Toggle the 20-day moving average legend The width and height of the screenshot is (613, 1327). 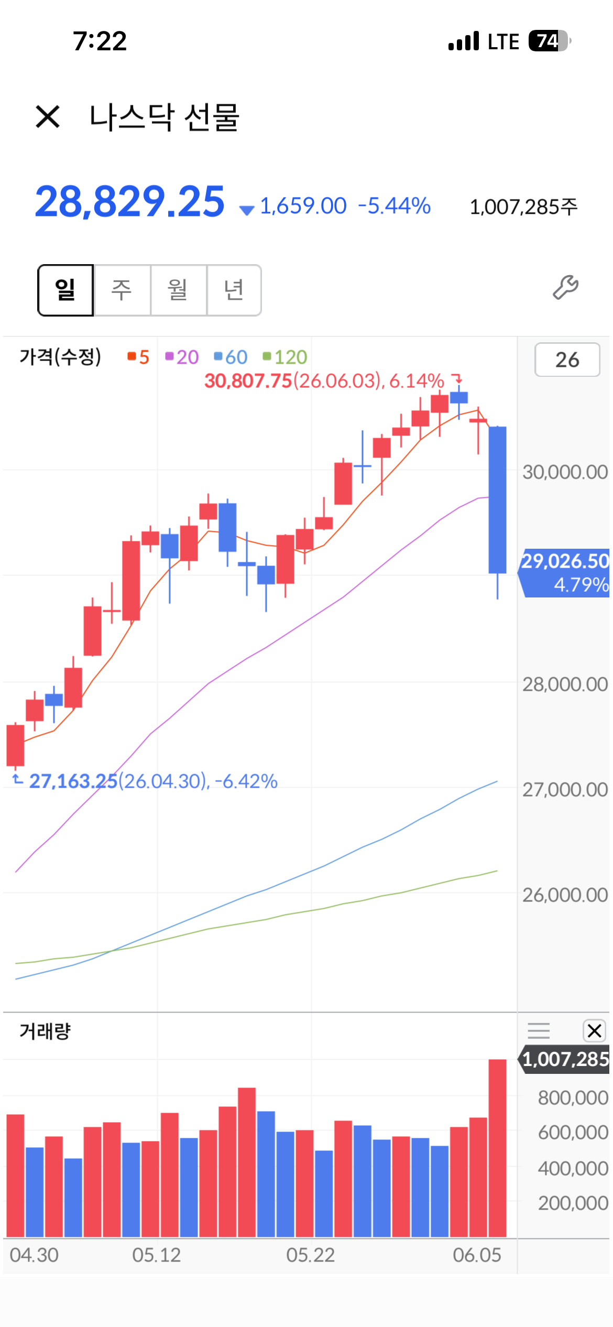click(182, 357)
